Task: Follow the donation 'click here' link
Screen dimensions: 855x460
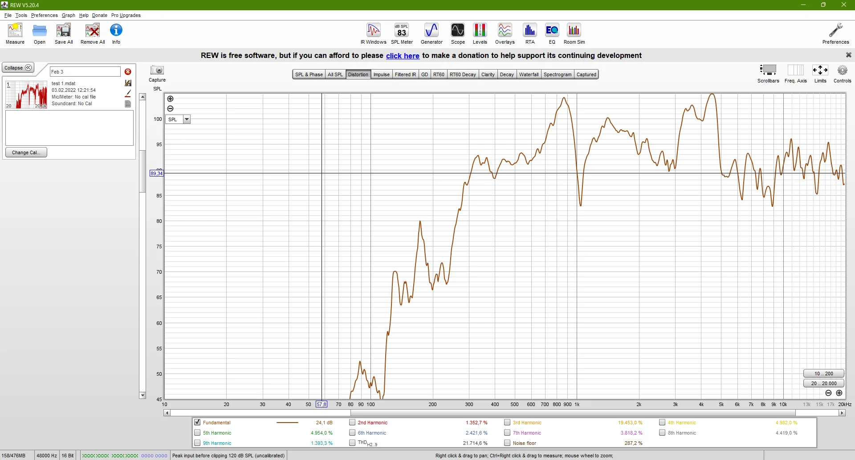Action: point(403,56)
